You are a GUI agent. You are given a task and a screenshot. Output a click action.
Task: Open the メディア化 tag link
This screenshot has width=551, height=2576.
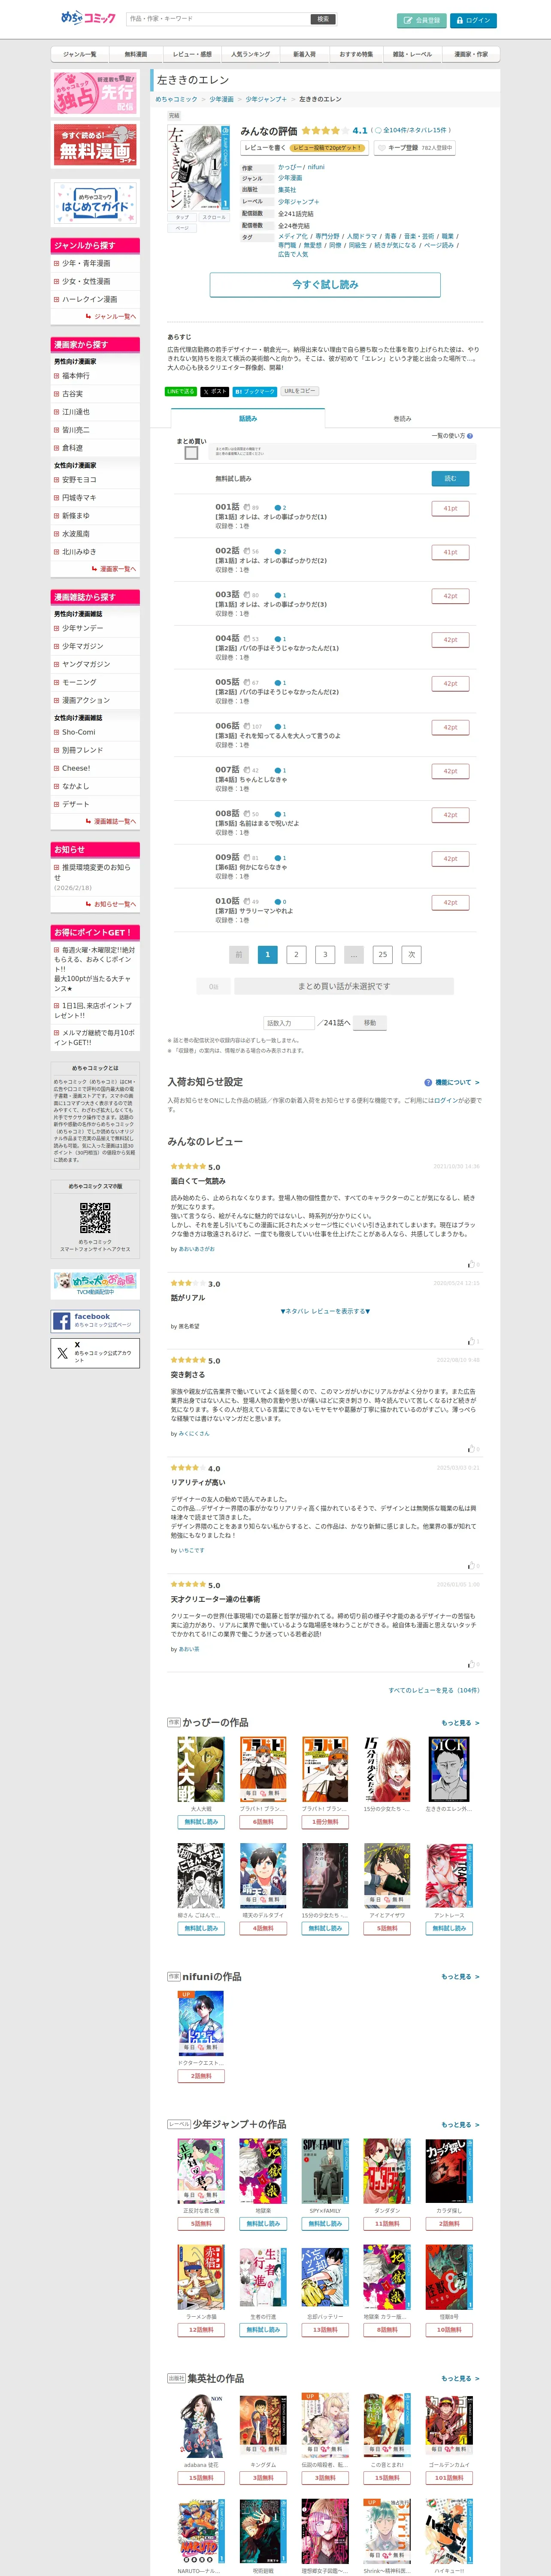pyautogui.click(x=293, y=236)
